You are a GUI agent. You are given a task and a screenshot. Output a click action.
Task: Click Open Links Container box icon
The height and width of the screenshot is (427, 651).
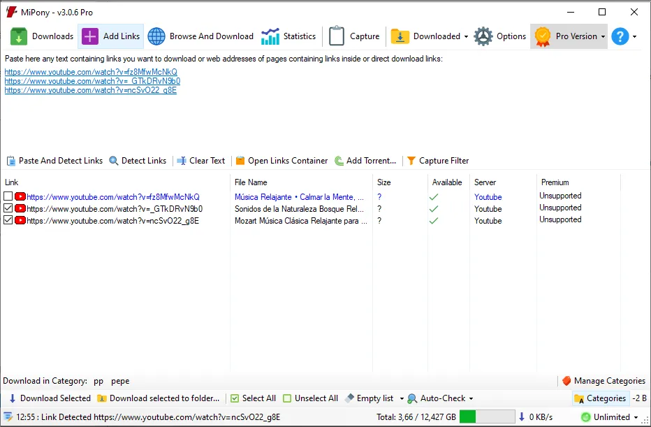tap(240, 161)
